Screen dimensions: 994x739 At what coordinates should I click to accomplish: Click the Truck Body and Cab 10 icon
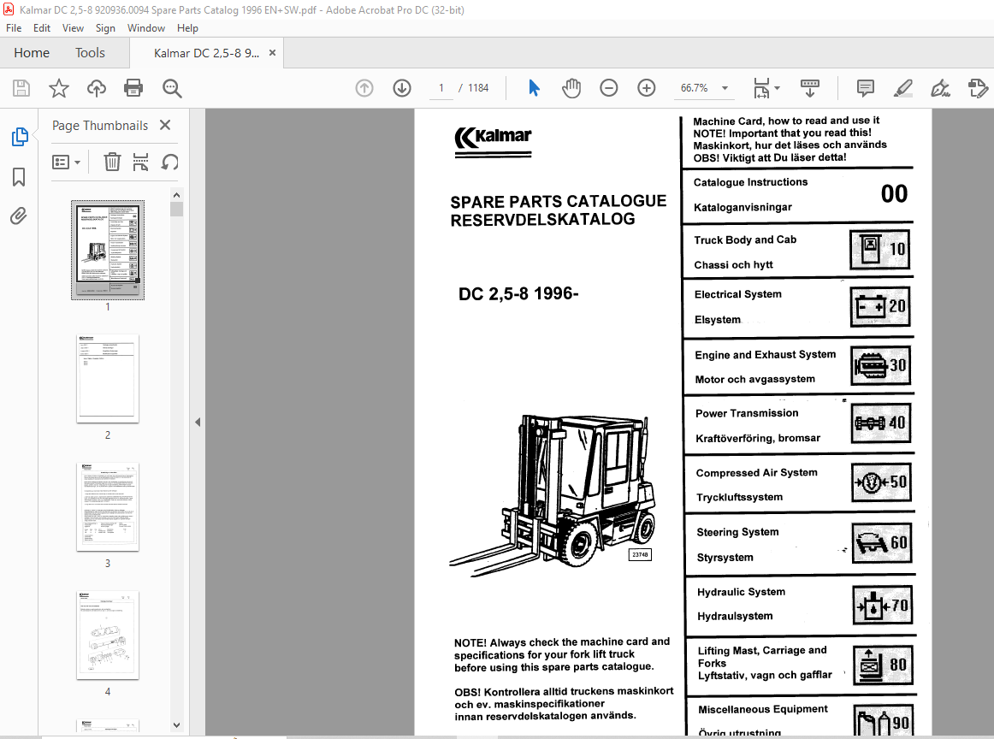[880, 249]
